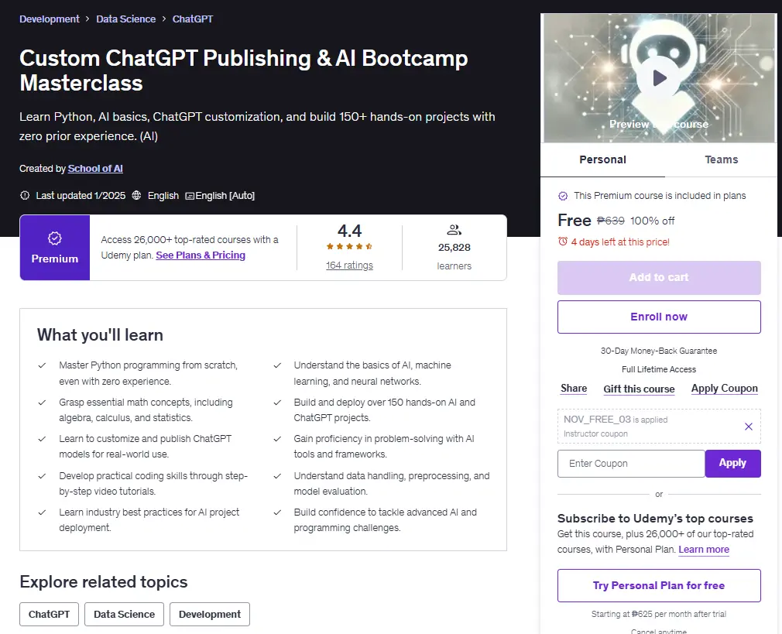Switch to the Teams tab

tap(721, 159)
